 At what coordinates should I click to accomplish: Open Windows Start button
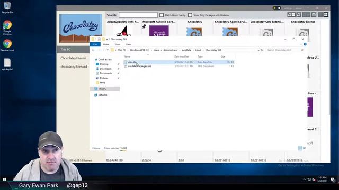5,179
